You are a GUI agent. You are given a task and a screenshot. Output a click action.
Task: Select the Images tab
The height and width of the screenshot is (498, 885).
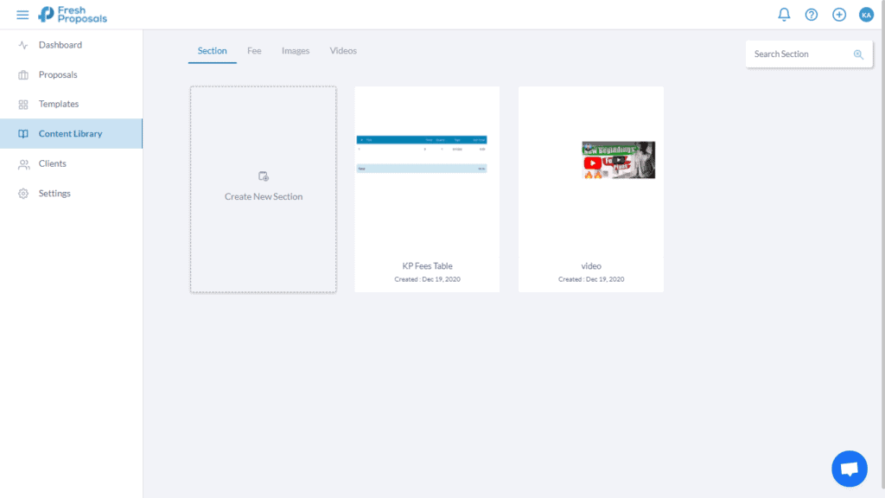[x=296, y=50]
